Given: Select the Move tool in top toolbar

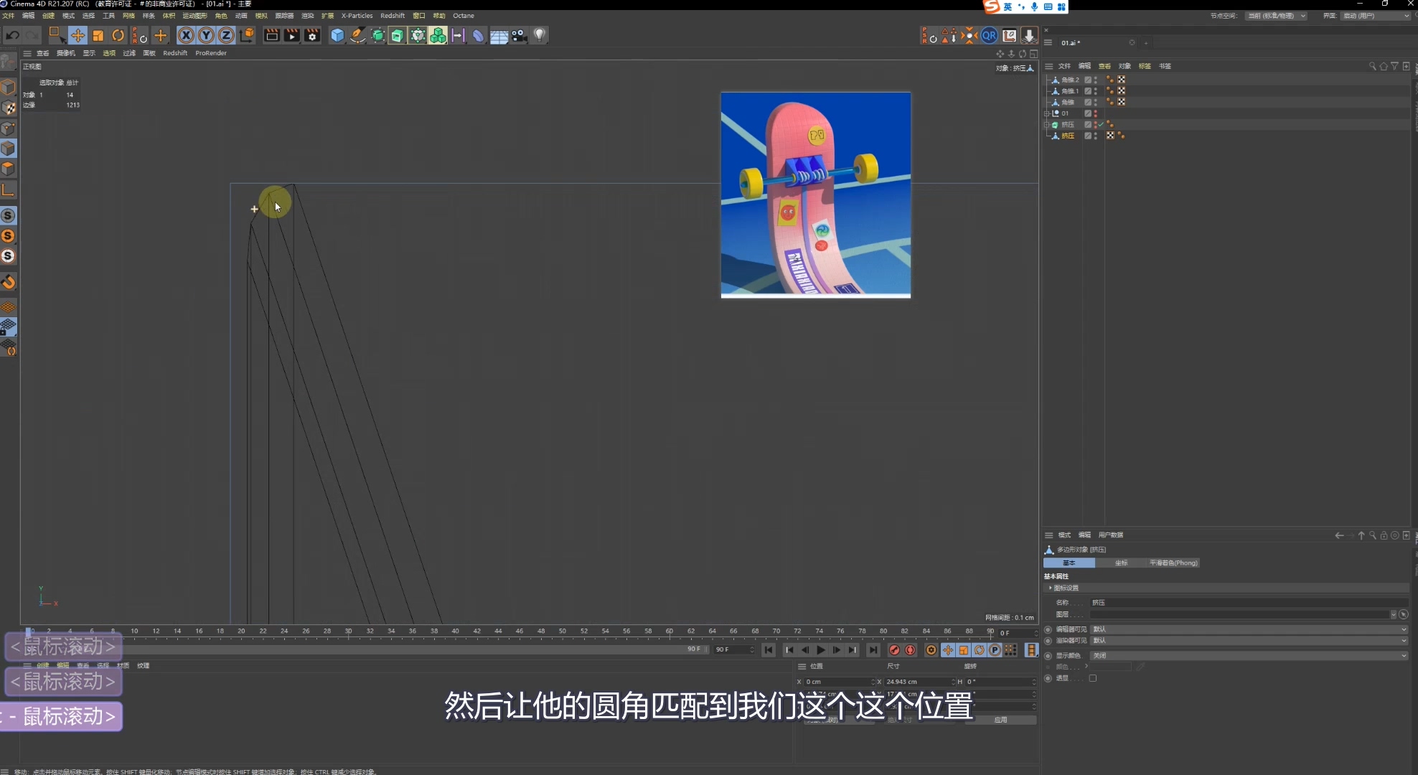Looking at the screenshot, I should click(x=78, y=35).
